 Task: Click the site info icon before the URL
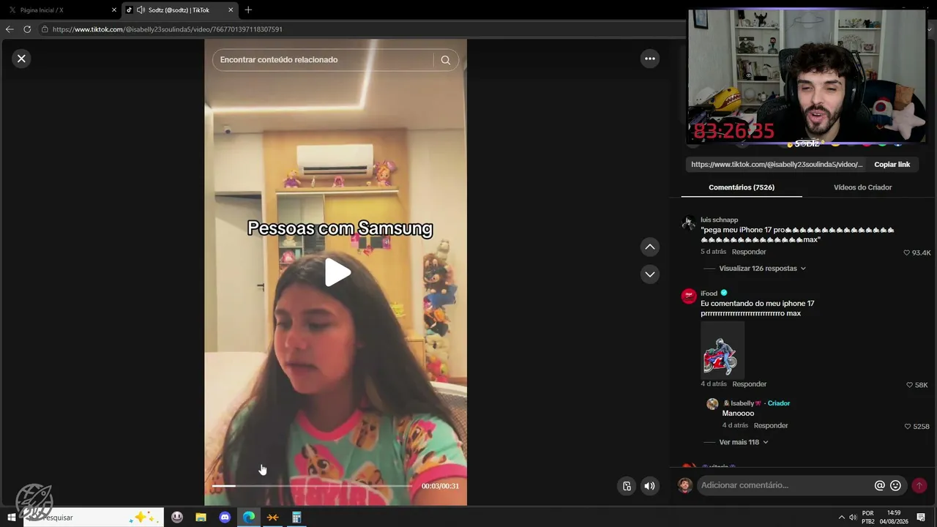pos(45,29)
